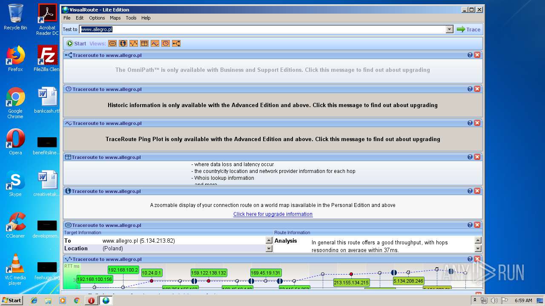Select the Opera desktop icon
Screen dimensions: 545x306
(15, 142)
